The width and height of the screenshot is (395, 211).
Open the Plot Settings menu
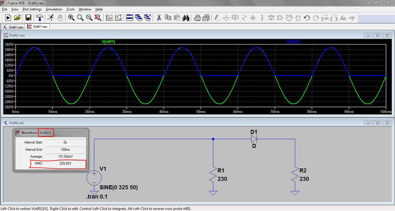32,9
